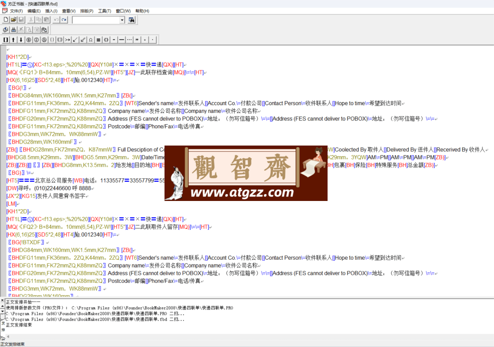Click the document icon left of 文件 menu
Viewport: 494px width, 347px height.
point(4,11)
